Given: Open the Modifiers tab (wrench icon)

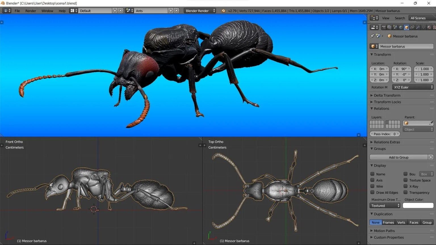Looking at the screenshot, I should coord(418,27).
